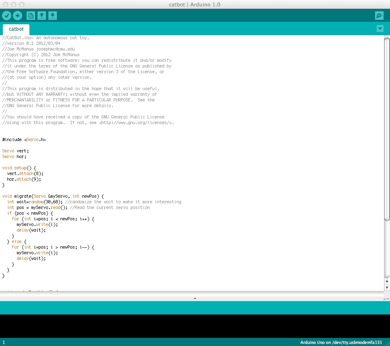Screen dimensions: 390x346
Task: Click the "Servo hor;" declaration
Action: [x=14, y=157]
